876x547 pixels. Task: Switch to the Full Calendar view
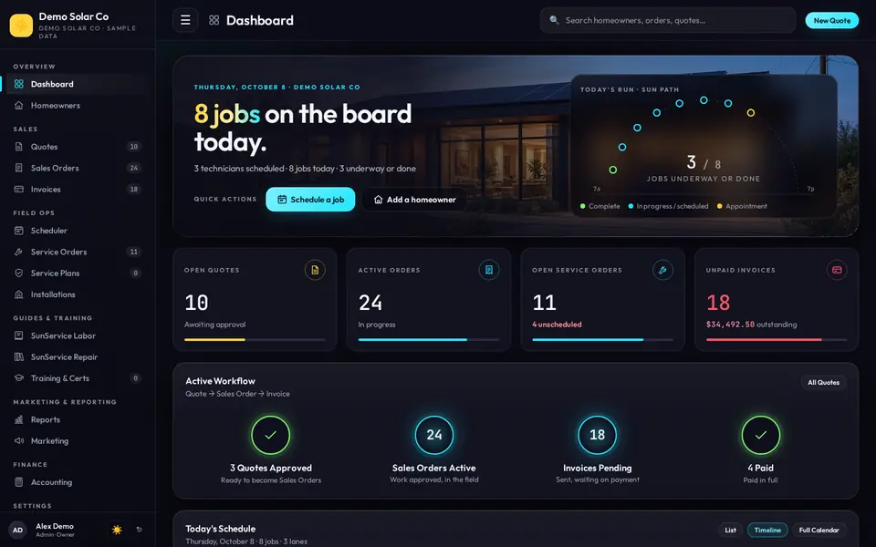pos(819,531)
